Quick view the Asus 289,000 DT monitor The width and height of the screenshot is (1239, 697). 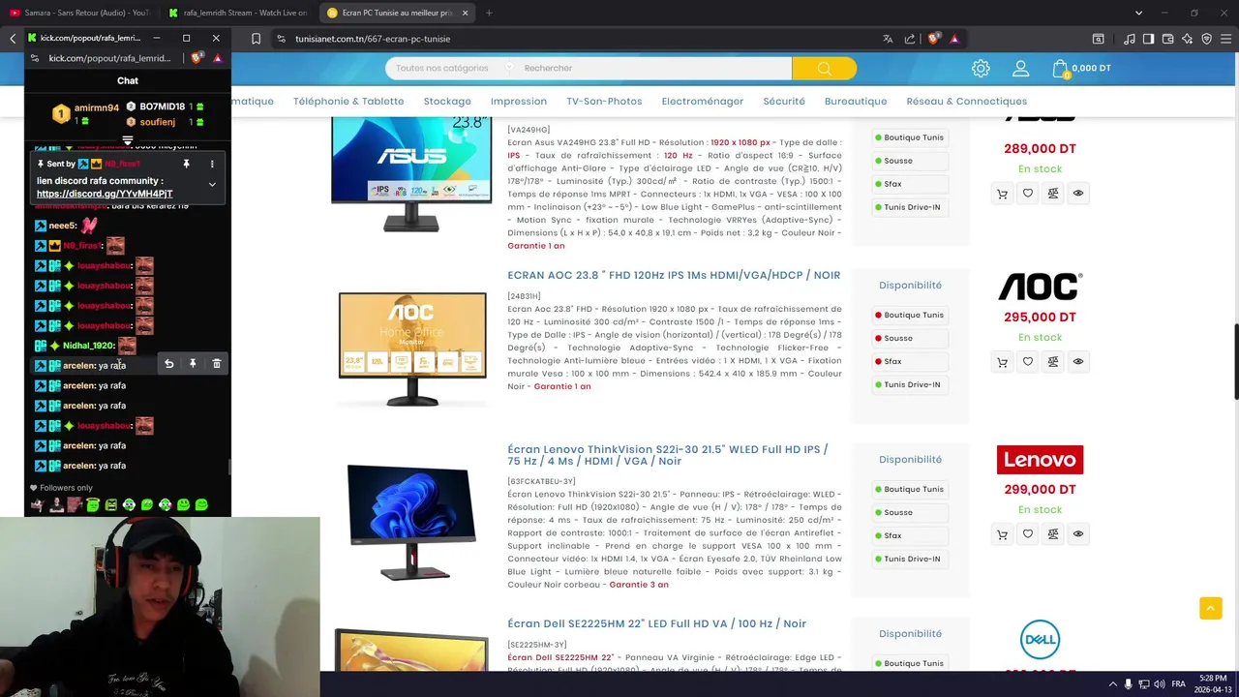tap(1078, 194)
